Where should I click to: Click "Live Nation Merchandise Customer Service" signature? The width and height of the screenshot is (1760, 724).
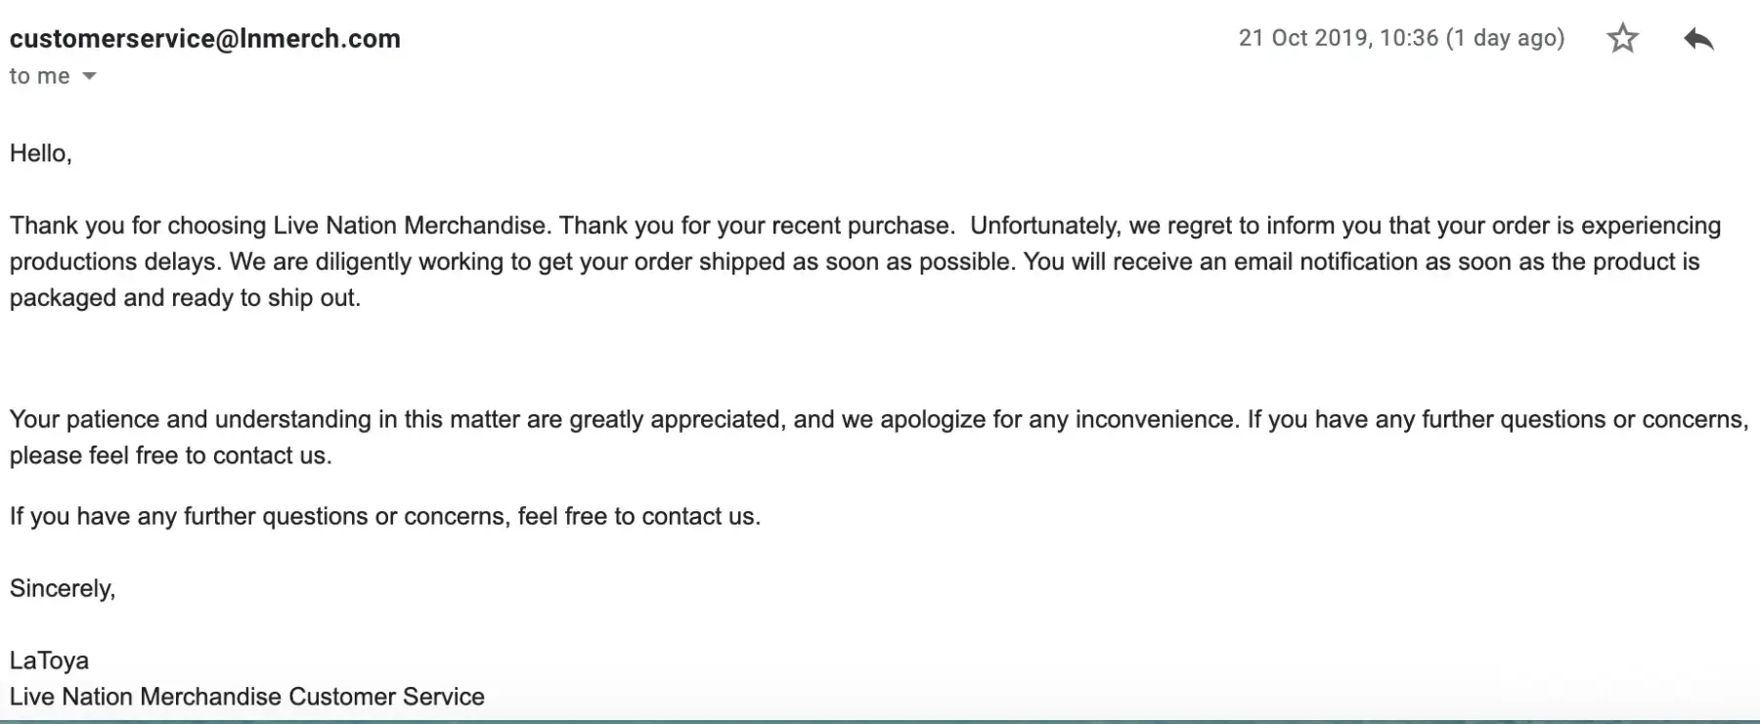coord(246,698)
